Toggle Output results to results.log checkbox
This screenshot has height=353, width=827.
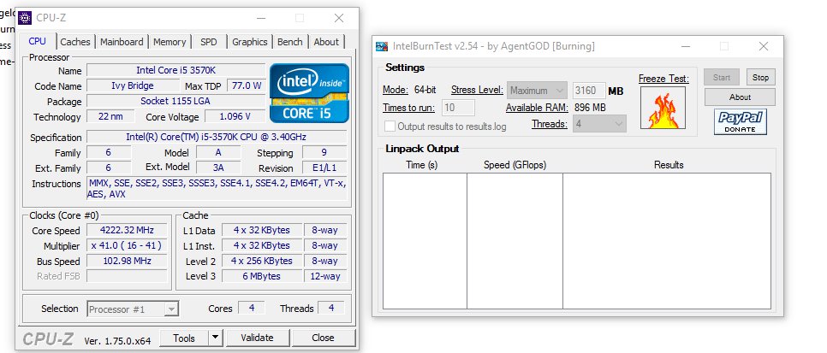[x=390, y=126]
